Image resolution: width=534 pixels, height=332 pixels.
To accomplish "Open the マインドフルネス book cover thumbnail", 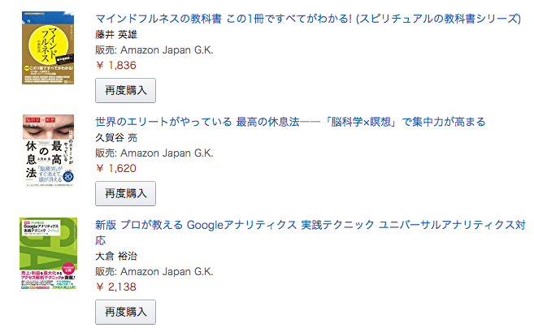I will click(x=48, y=48).
